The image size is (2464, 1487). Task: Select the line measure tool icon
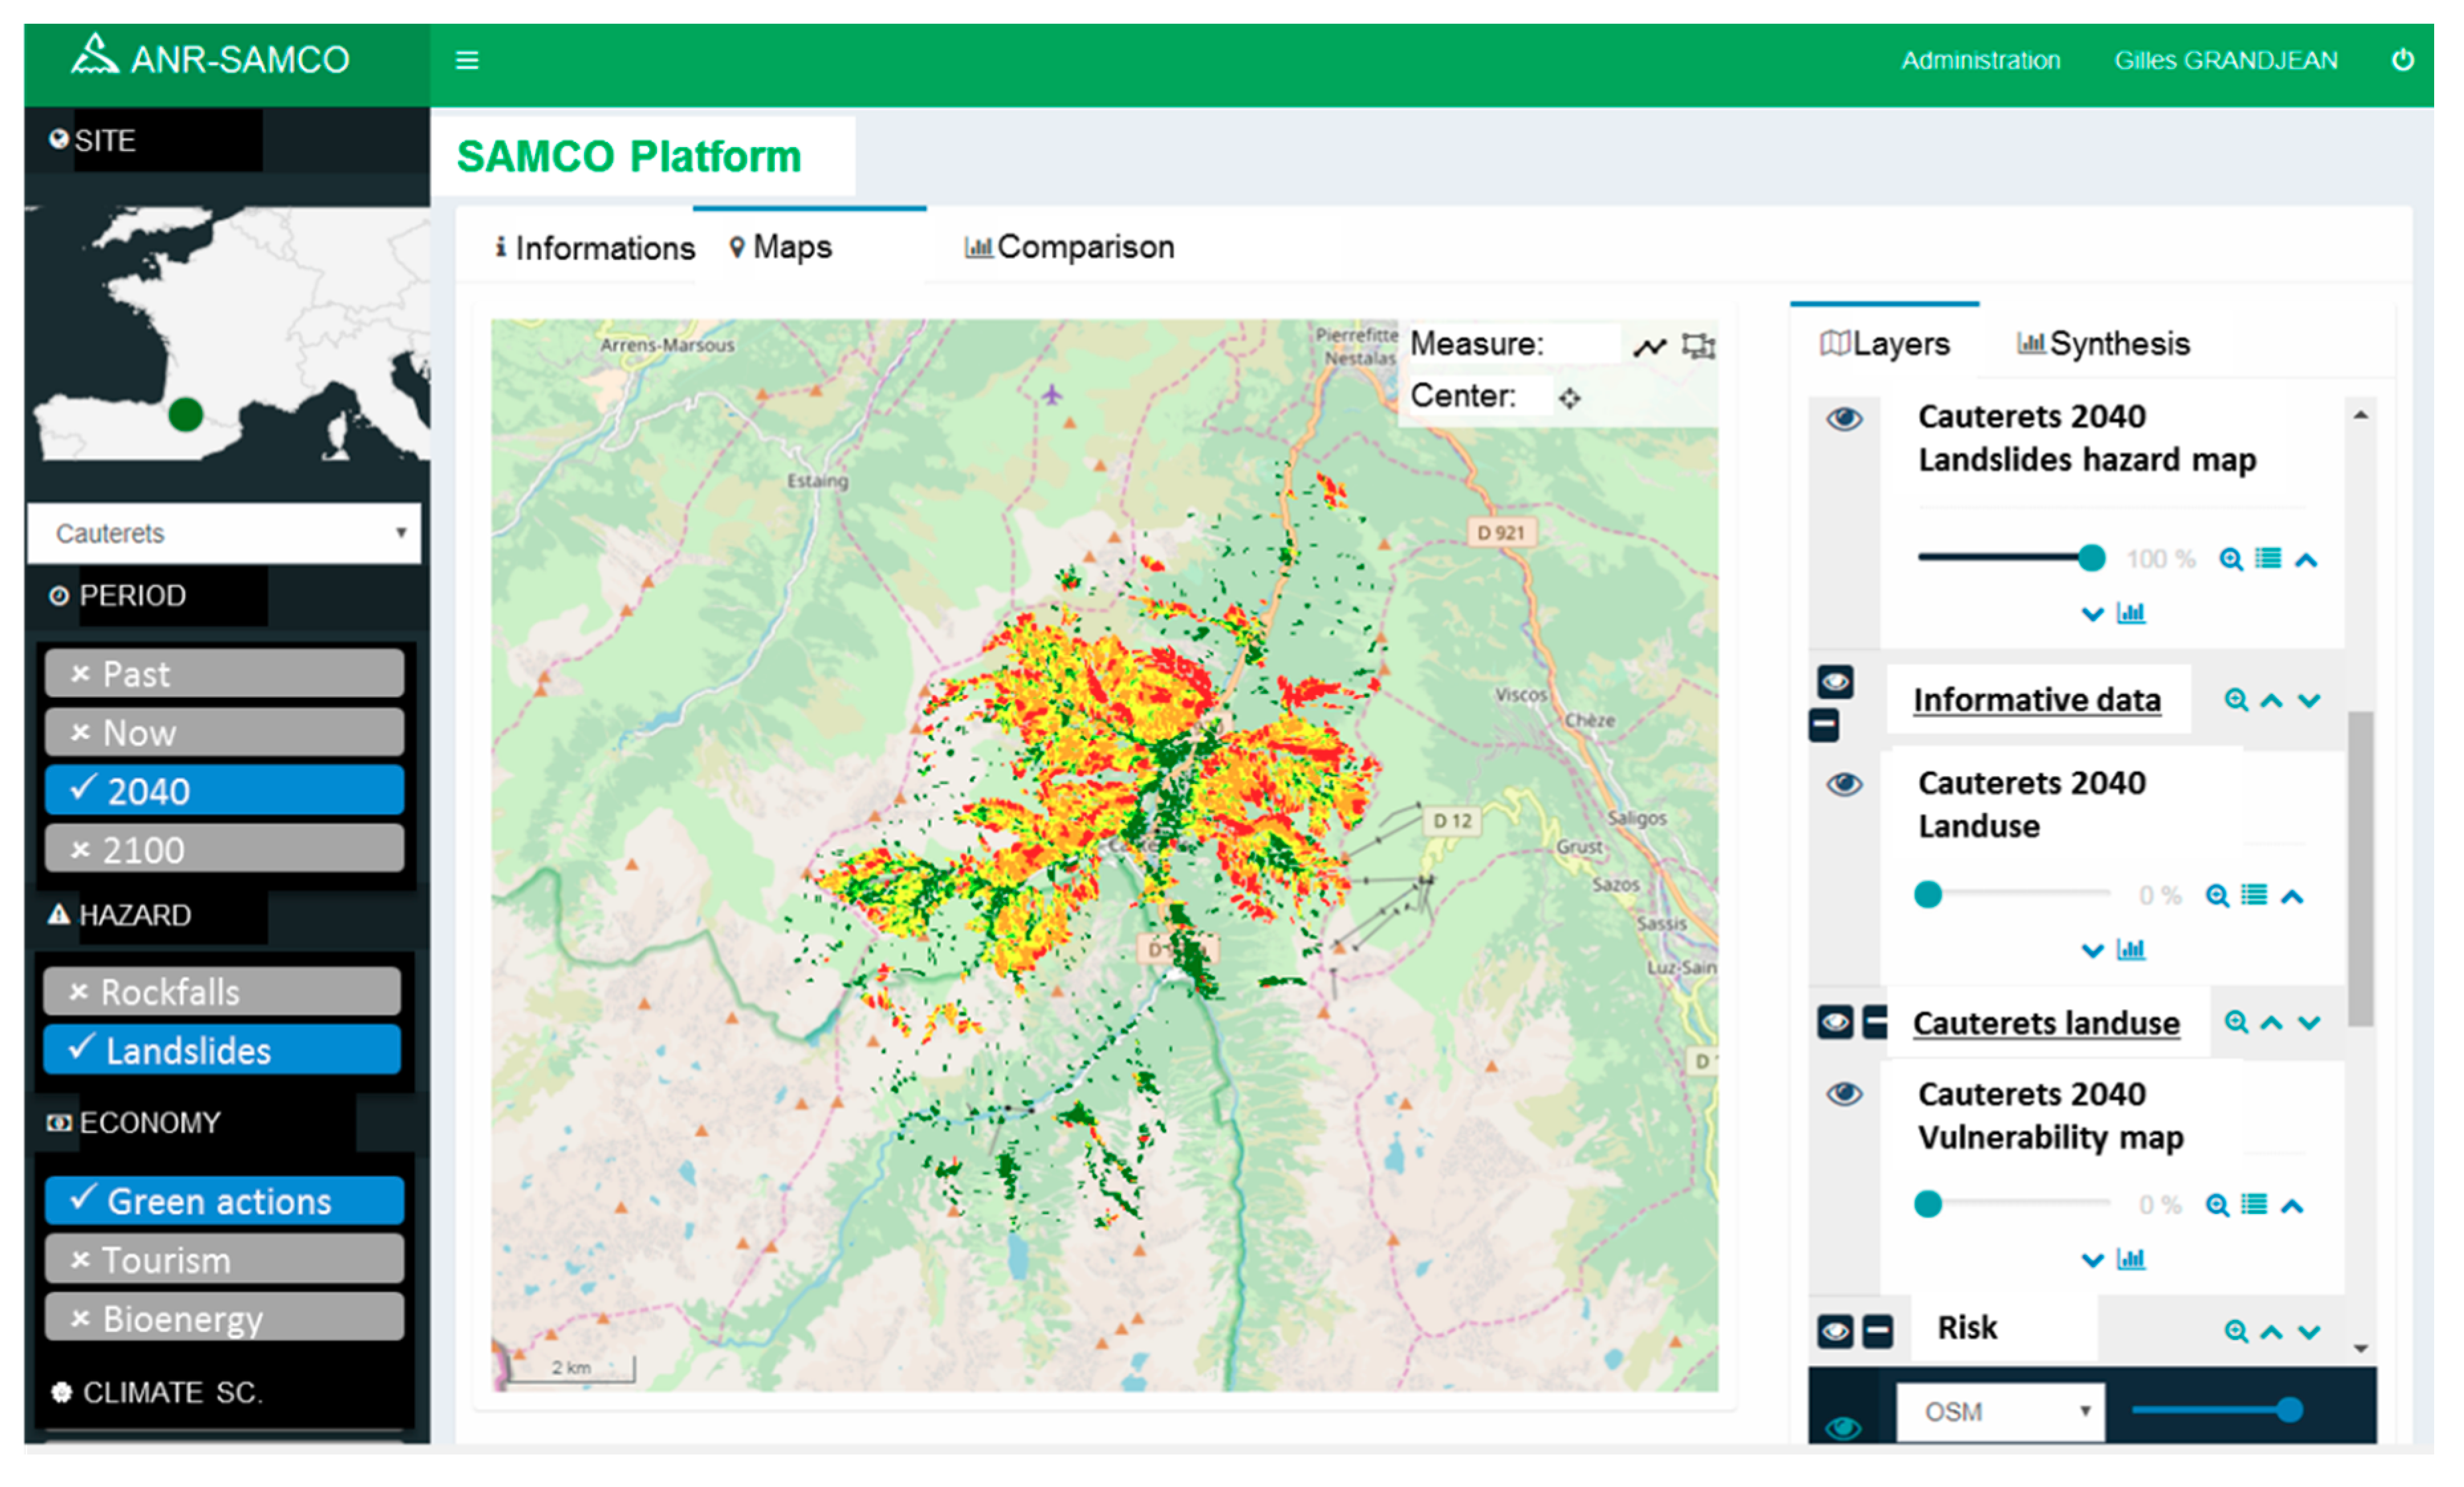click(x=1649, y=347)
